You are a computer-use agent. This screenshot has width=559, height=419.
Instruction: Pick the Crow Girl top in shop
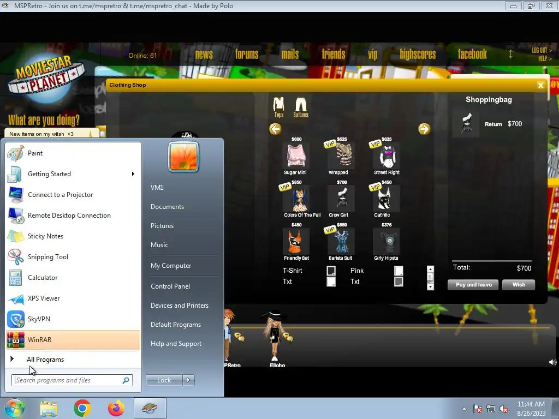click(x=341, y=199)
